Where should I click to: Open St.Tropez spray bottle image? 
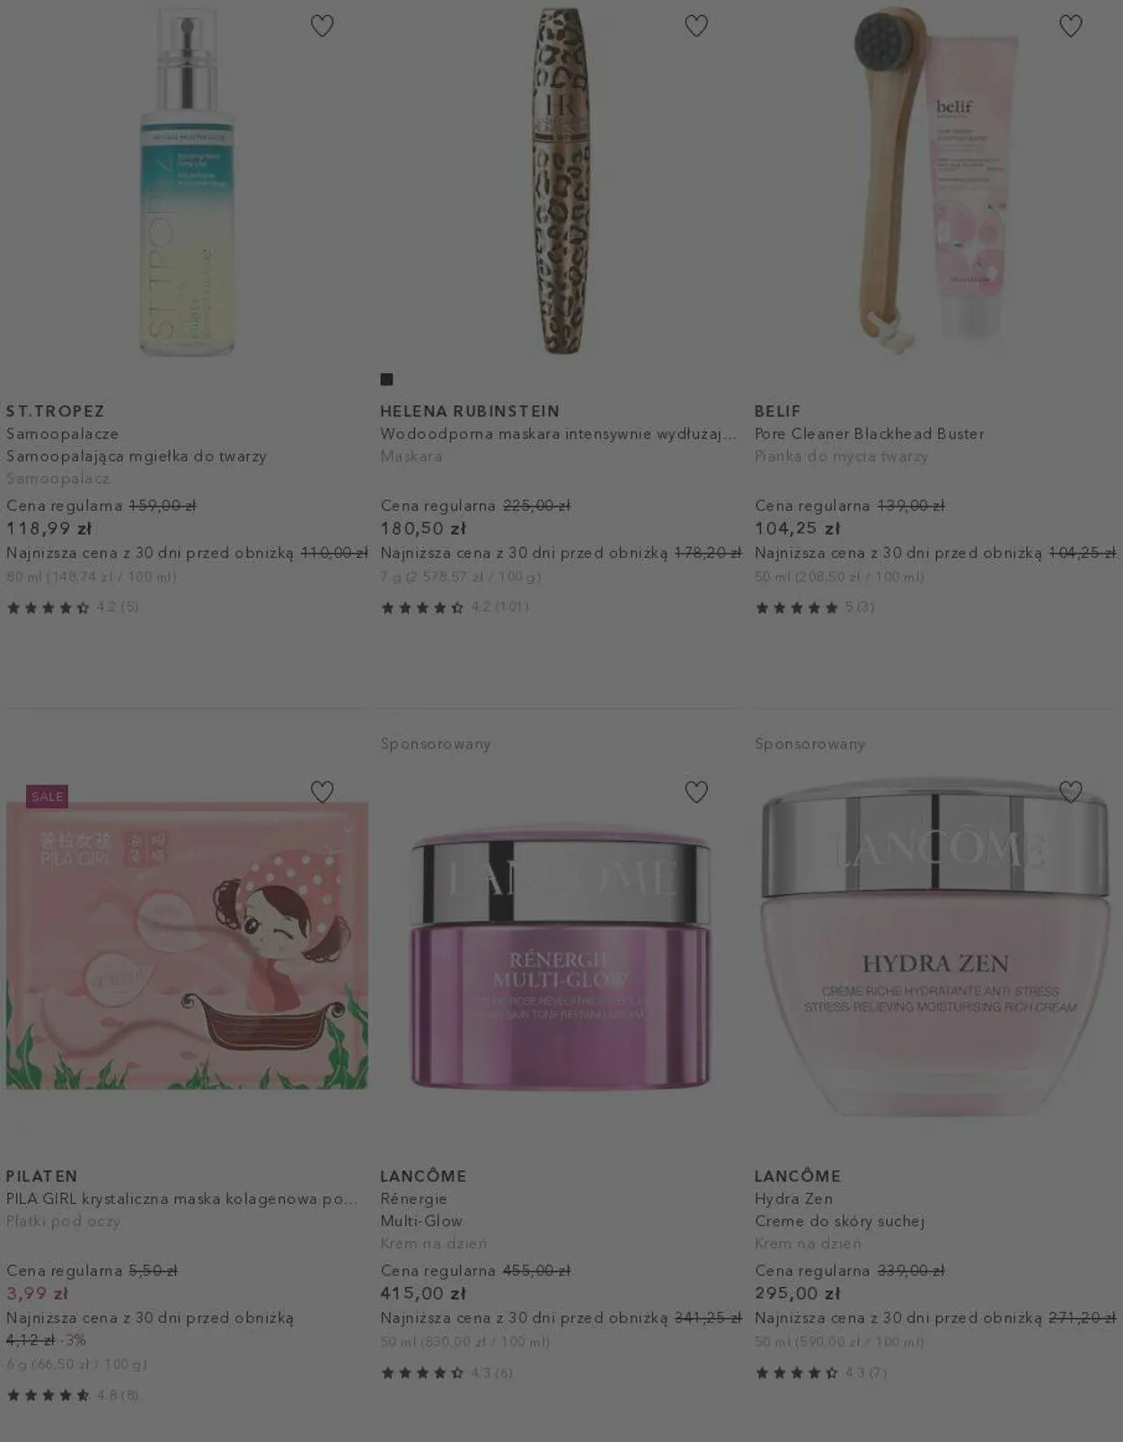click(x=187, y=181)
